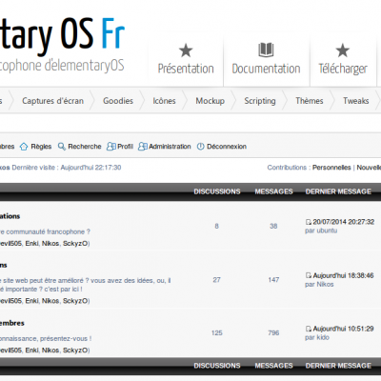The height and width of the screenshot is (381, 381).
Task: Click the house icon beside Règles
Action: pos(24,147)
